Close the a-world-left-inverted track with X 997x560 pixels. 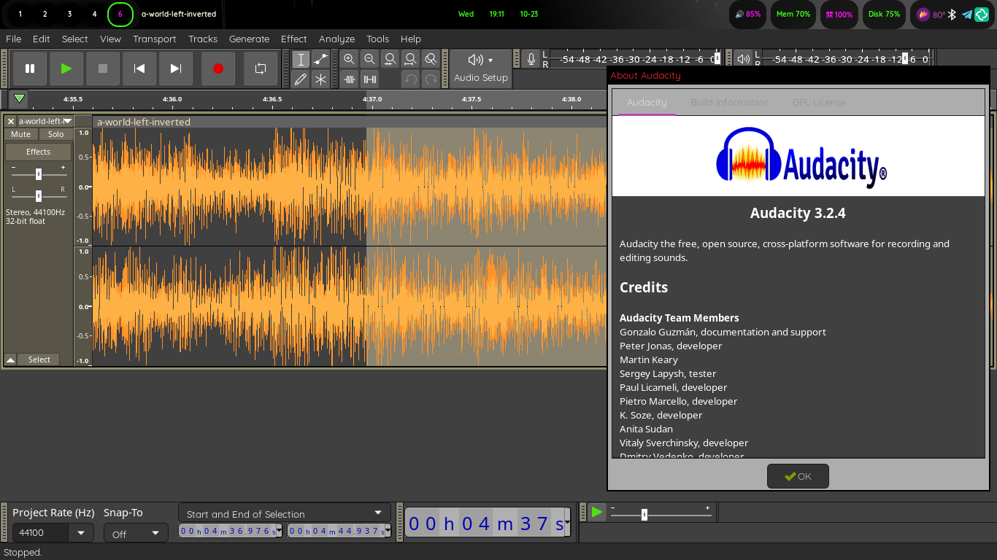tap(11, 121)
